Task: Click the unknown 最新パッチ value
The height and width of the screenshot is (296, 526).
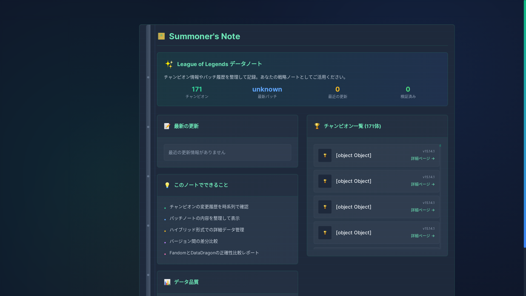Action: click(x=267, y=89)
